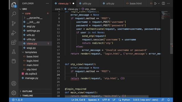Select the Python language mode
The height and width of the screenshot is (102, 182).
click(x=126, y=100)
